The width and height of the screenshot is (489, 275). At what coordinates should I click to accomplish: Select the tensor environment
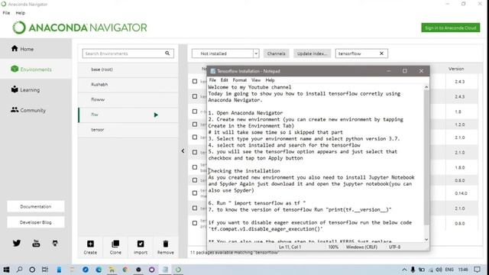(x=128, y=130)
